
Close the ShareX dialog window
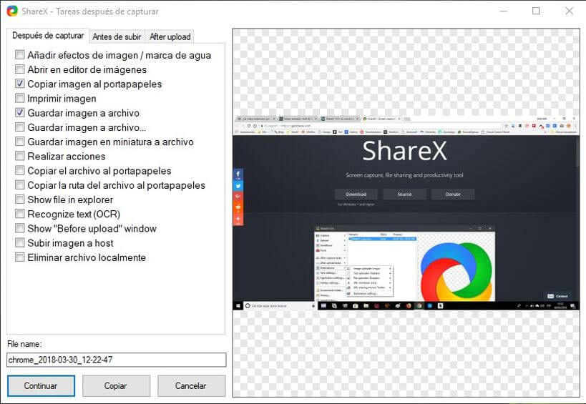pyautogui.click(x=569, y=11)
